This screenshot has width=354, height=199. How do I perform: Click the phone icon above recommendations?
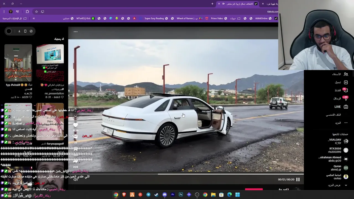(x=25, y=31)
